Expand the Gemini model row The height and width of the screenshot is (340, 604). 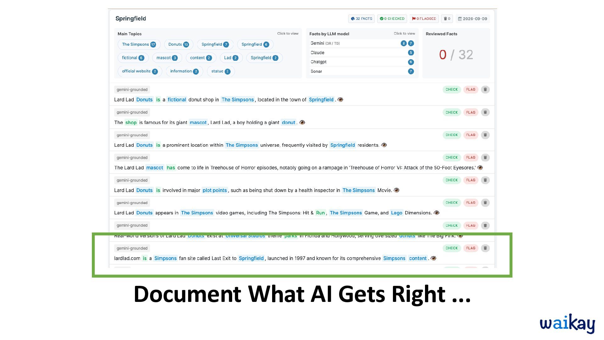click(x=362, y=43)
